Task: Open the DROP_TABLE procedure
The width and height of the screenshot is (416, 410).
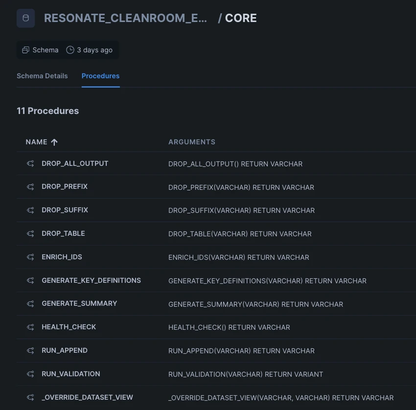Action: 63,234
